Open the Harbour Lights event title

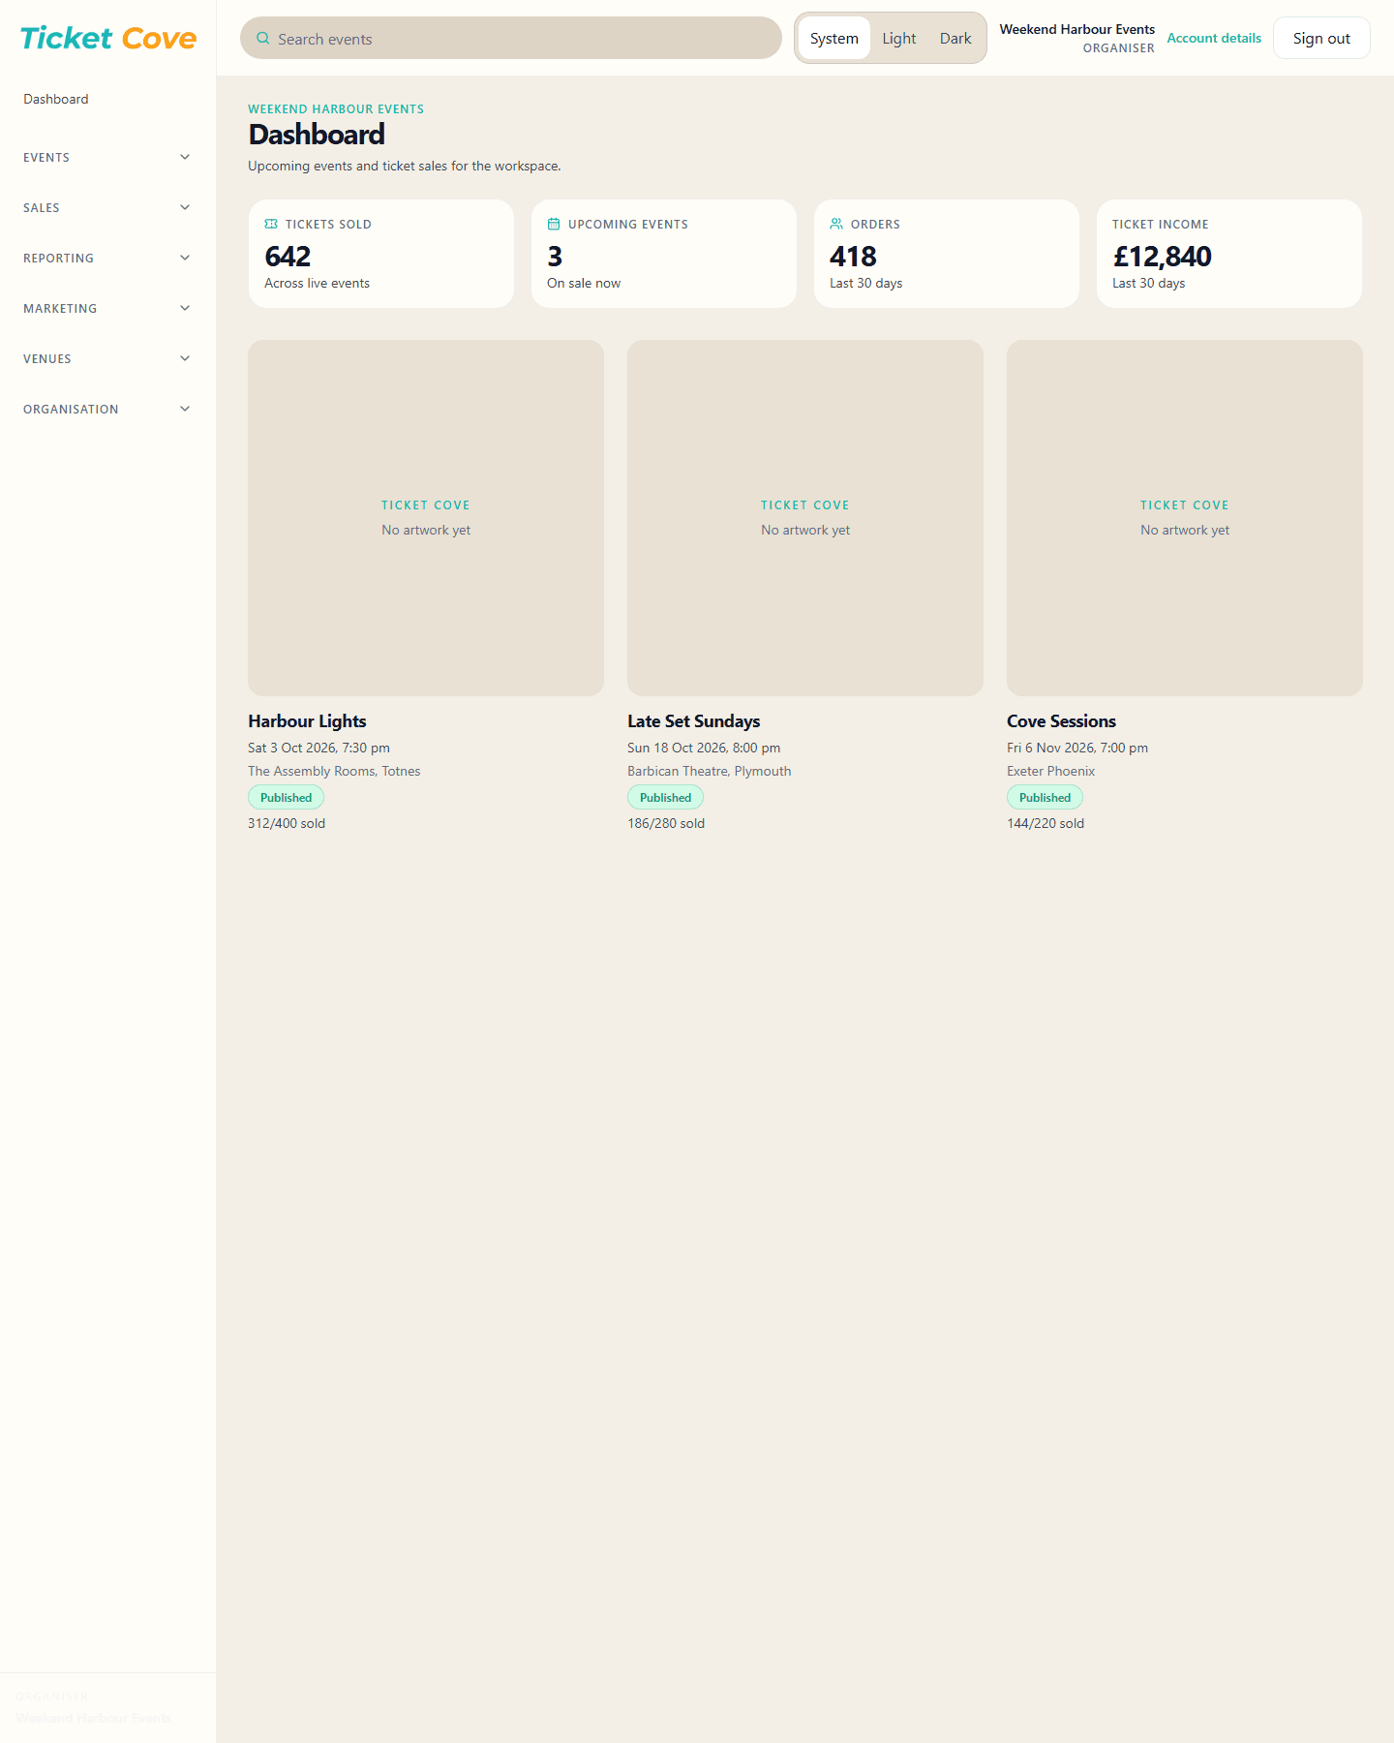tap(307, 721)
